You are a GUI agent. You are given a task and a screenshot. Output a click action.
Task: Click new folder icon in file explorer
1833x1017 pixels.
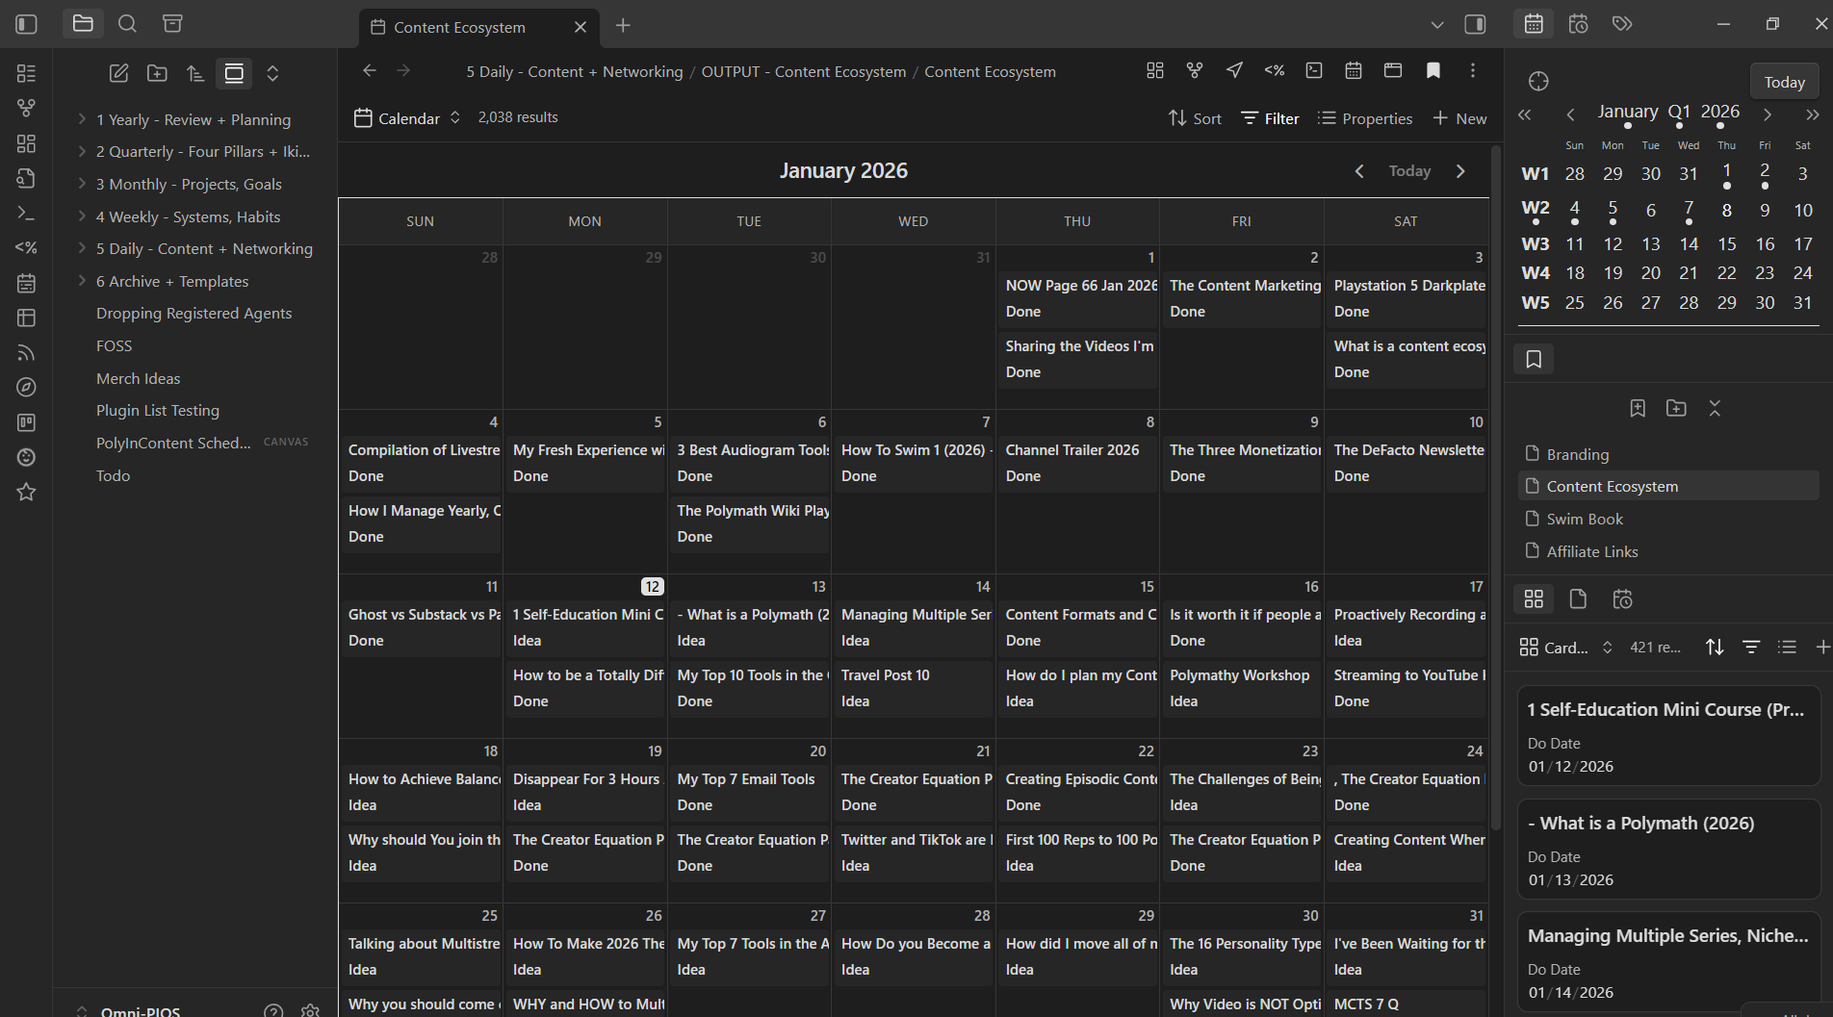(157, 73)
